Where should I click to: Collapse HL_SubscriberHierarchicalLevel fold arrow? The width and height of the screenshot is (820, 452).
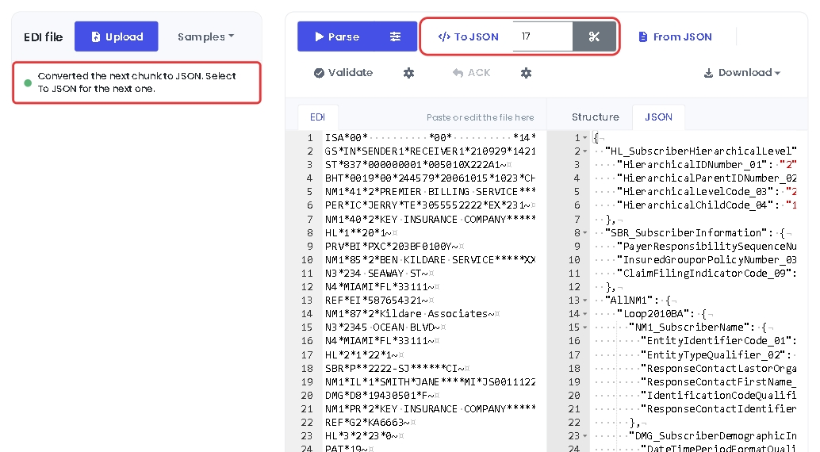[585, 151]
